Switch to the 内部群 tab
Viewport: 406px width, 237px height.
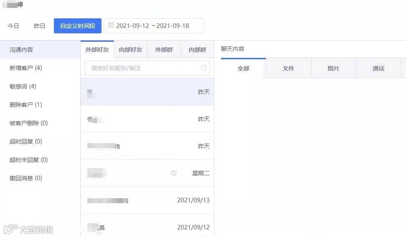[x=197, y=49]
